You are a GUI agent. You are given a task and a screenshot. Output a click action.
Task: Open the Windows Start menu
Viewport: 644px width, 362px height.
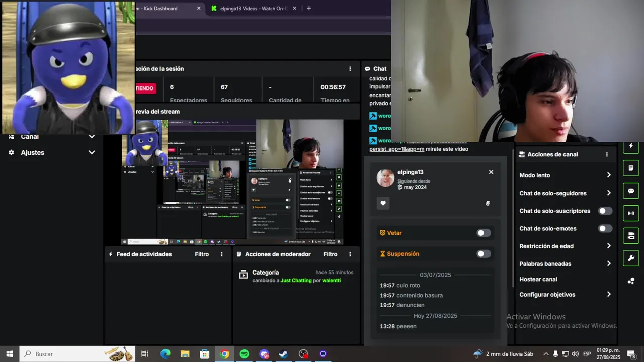10,354
